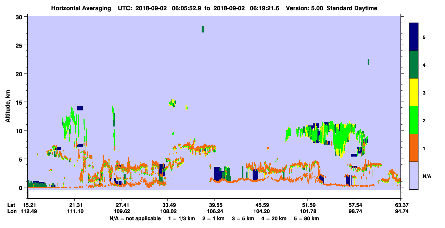Click the dark green colorbar segment labeled 4
Image resolution: width=445 pixels, height=228 pixels.
tap(414, 65)
